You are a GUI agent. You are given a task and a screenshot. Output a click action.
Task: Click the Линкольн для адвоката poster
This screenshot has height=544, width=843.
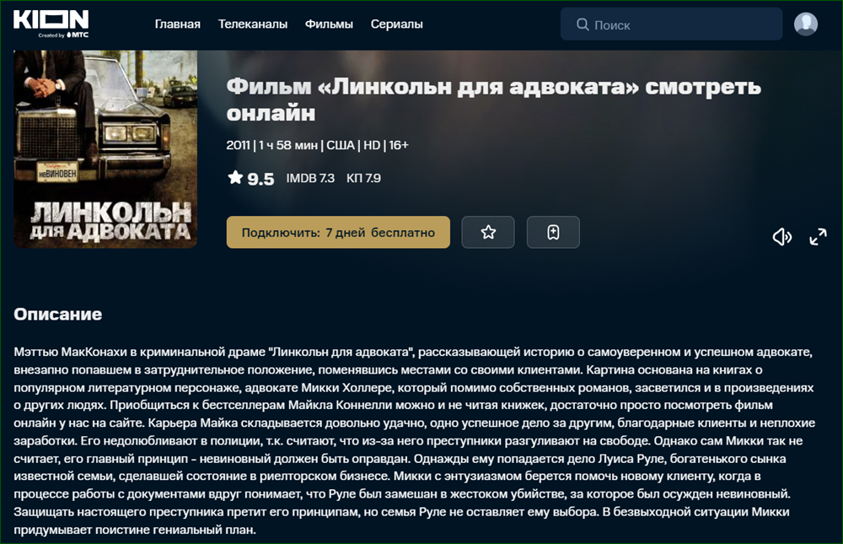pos(105,149)
